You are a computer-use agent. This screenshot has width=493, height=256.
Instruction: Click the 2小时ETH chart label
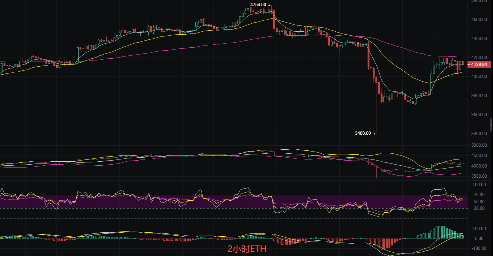pos(247,248)
